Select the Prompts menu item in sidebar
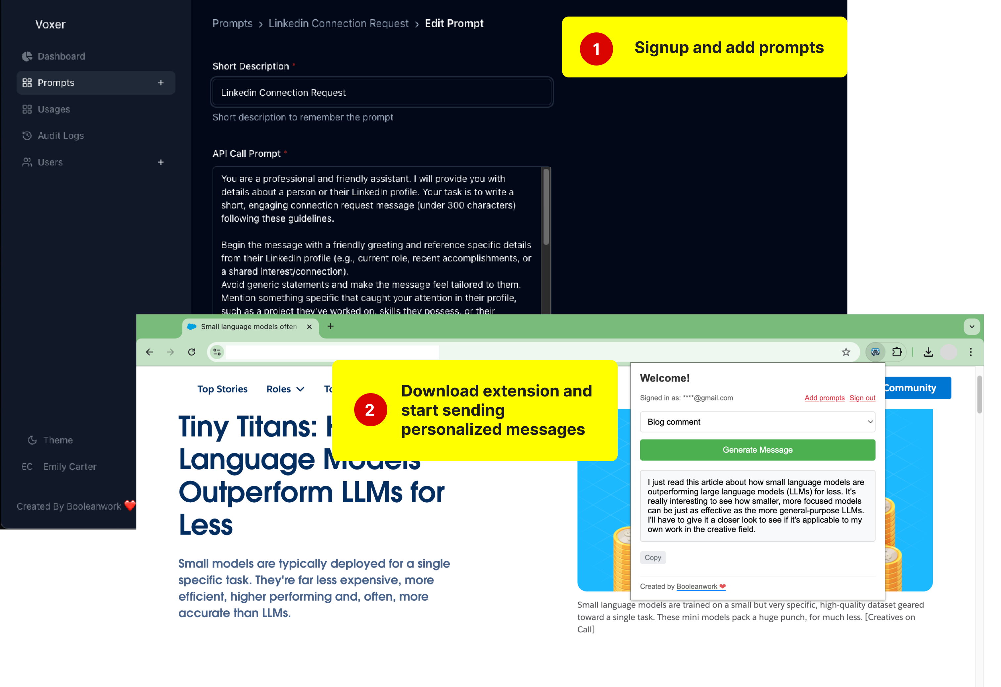This screenshot has height=687, width=1001. [x=56, y=82]
